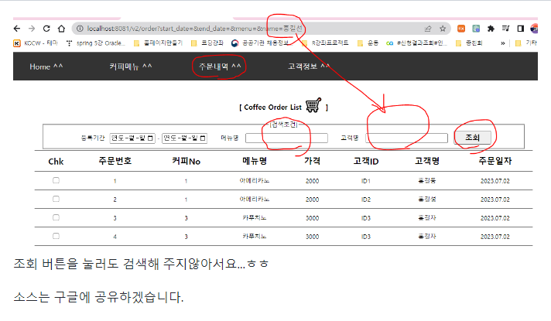The image size is (551, 321).
Task: Check the checkbox for order number 2
Action: point(56,199)
